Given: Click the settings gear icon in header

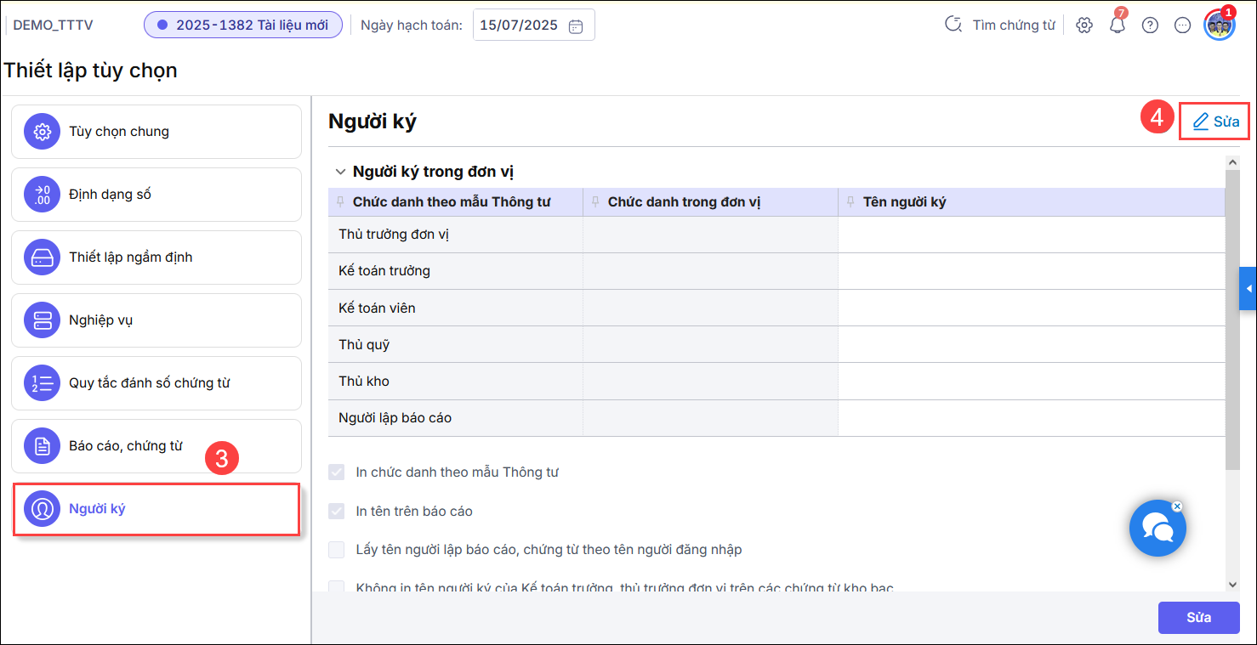Looking at the screenshot, I should coord(1084,25).
